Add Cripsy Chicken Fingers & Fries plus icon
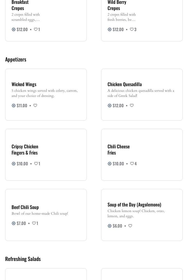The width and height of the screenshot is (193, 280). (x=14, y=164)
